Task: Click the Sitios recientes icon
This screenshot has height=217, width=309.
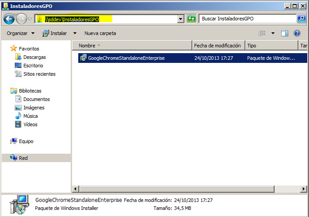Action: 18,74
